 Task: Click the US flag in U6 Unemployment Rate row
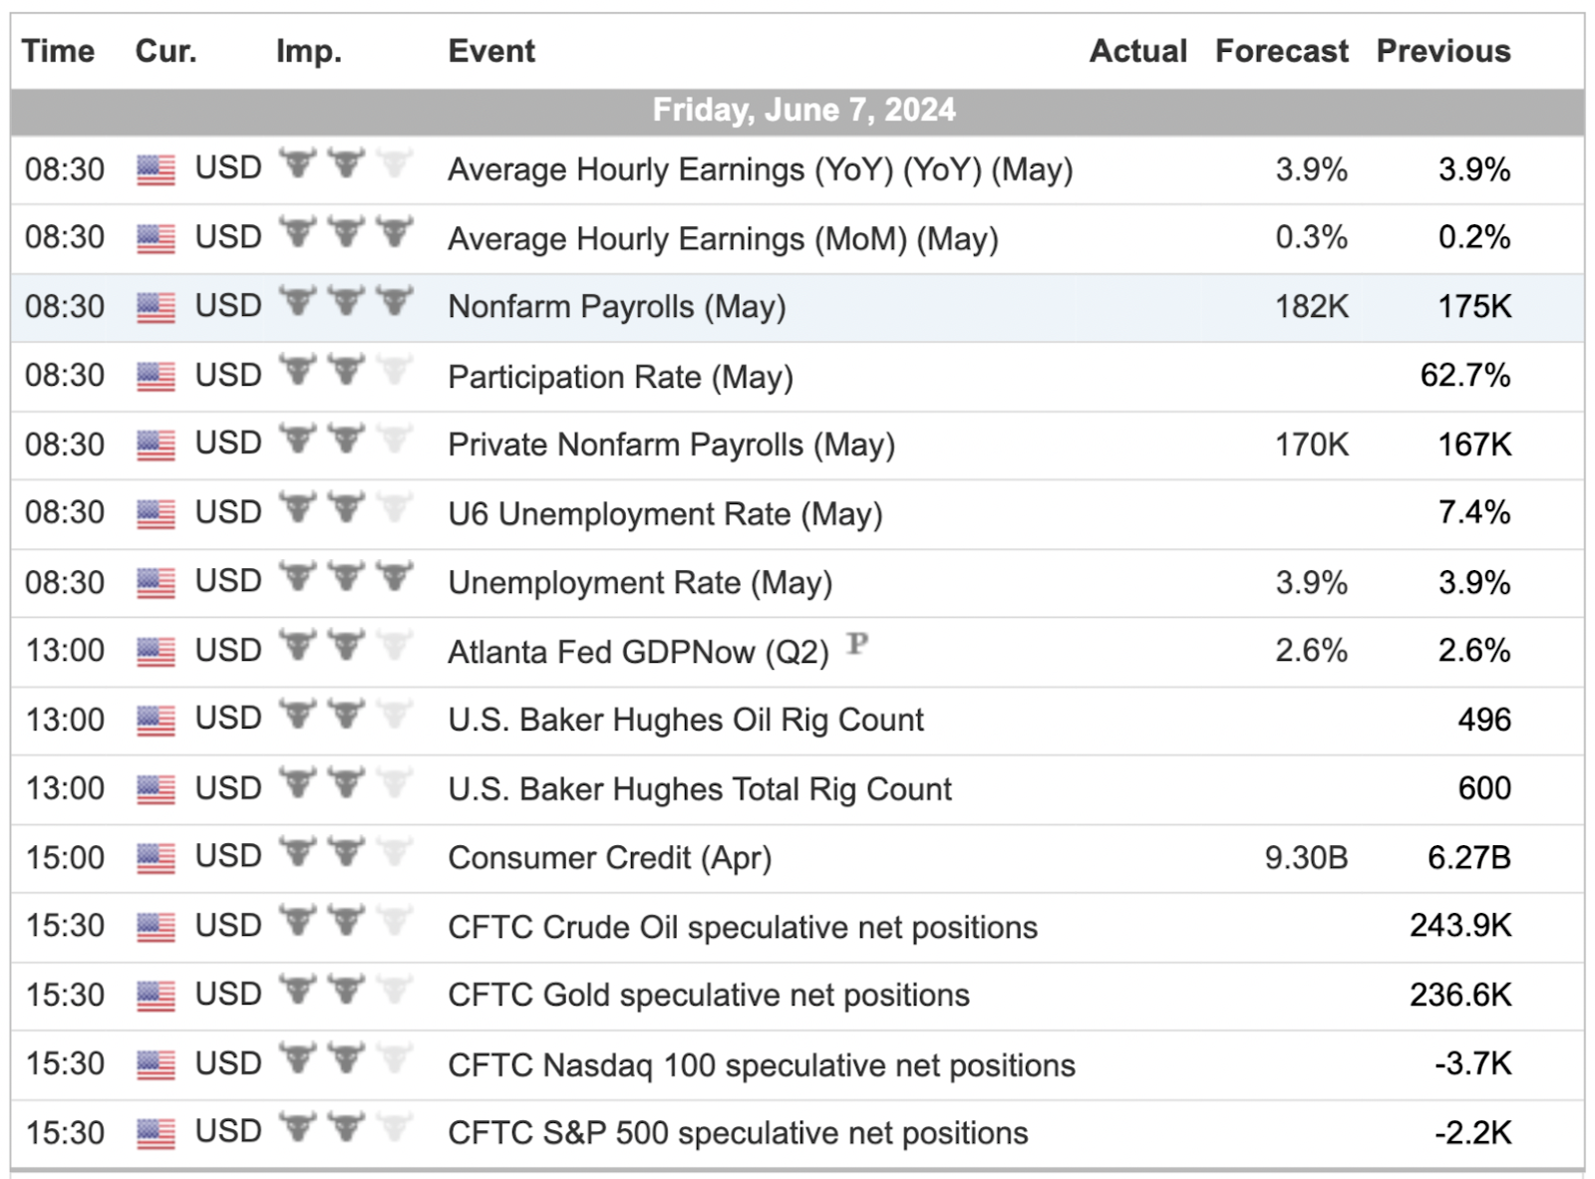coord(156,514)
